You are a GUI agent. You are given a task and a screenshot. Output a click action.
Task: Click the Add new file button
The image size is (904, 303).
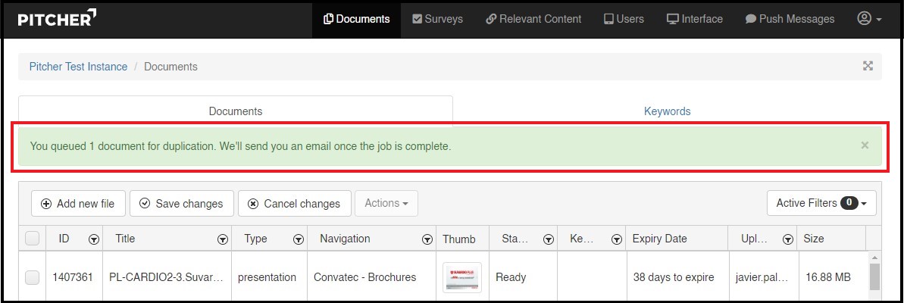(78, 203)
